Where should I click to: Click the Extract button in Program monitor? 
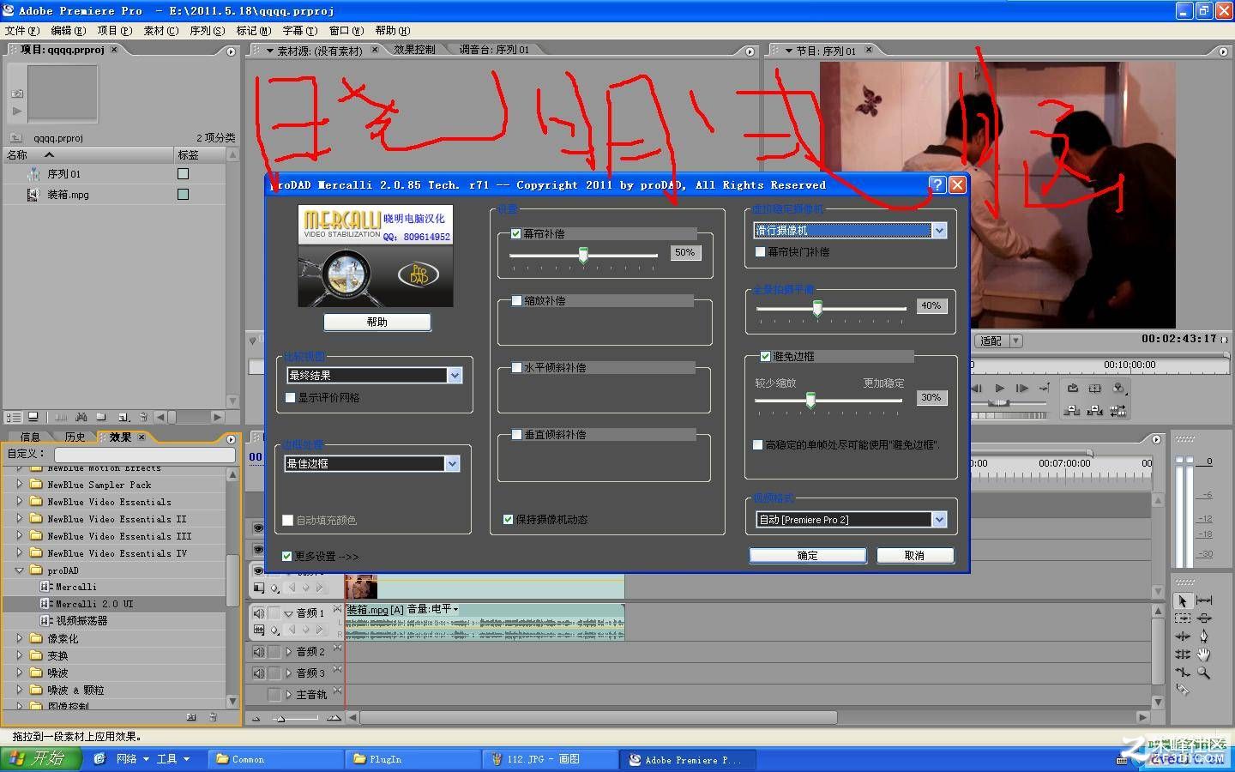(x=1094, y=411)
